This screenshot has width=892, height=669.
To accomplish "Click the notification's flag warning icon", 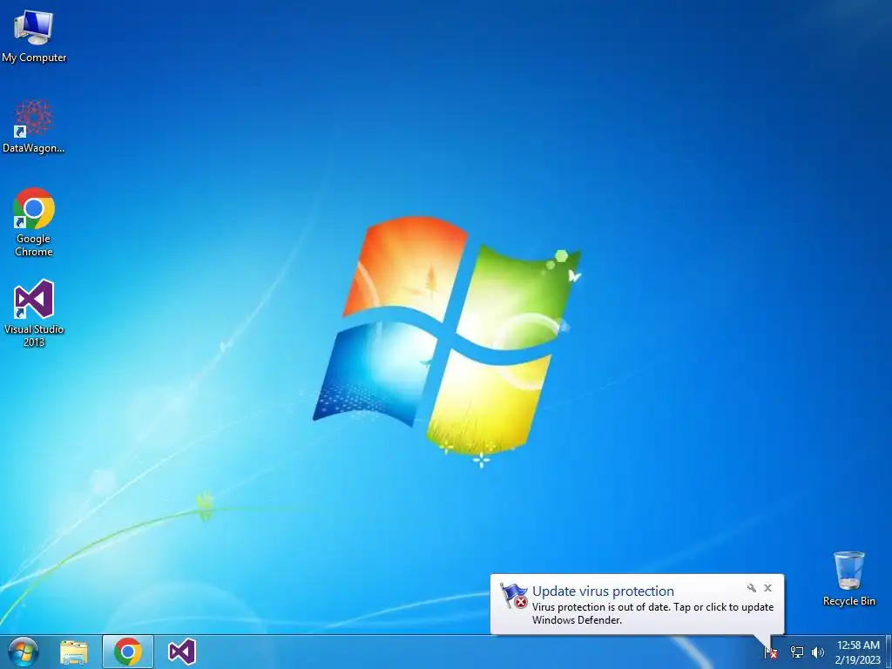I will coord(514,596).
